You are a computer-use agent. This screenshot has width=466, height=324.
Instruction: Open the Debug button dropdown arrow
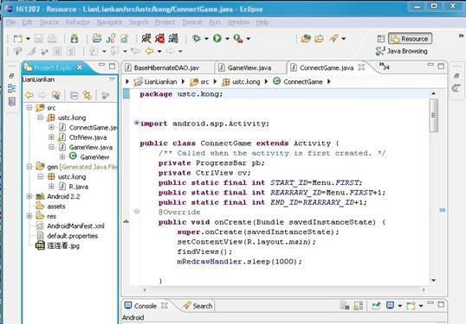206,39
